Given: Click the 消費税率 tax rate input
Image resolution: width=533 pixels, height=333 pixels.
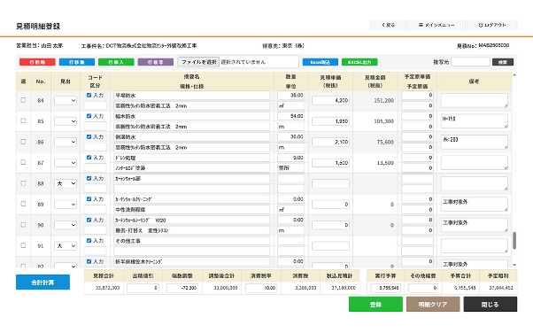Looking at the screenshot, I should click(261, 288).
